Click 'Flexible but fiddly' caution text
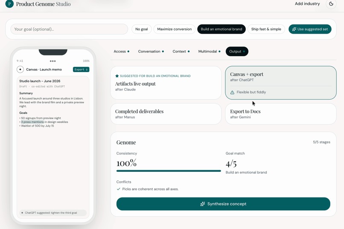This screenshot has height=229, width=344. [251, 92]
